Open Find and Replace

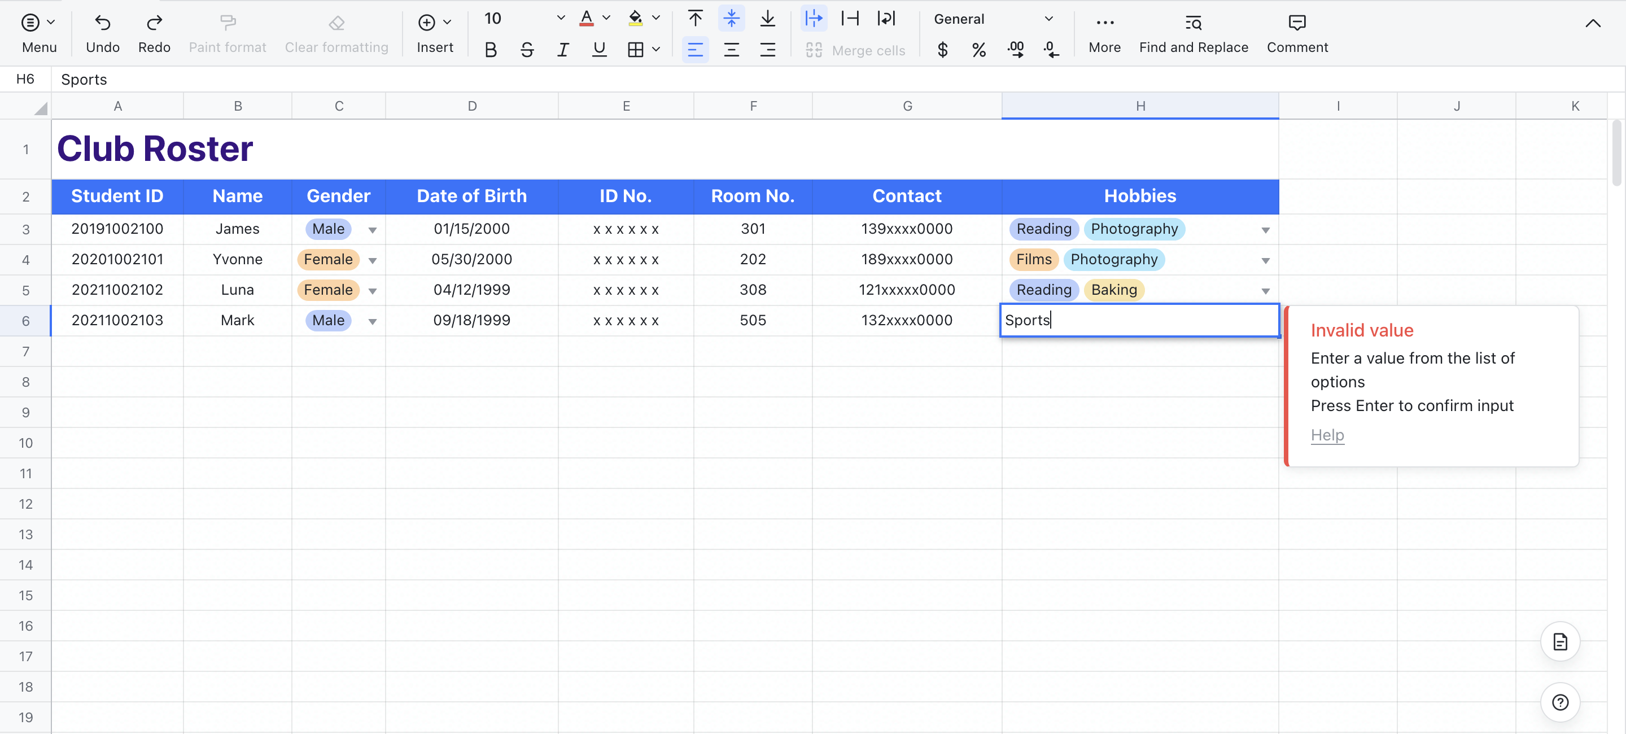coord(1194,32)
